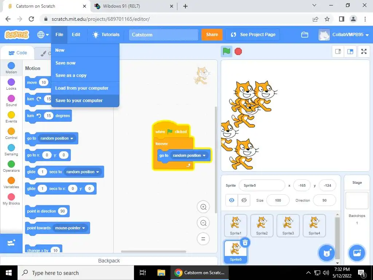Click the sprite x value field
The width and height of the screenshot is (373, 280).
[x=302, y=186]
